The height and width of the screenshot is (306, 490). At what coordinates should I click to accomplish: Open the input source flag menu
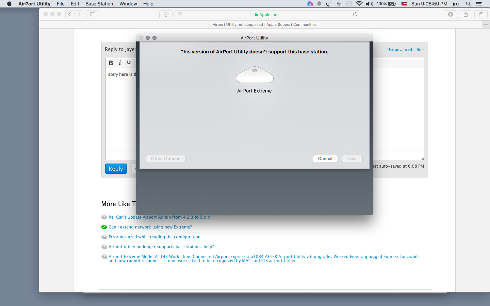[x=404, y=4]
